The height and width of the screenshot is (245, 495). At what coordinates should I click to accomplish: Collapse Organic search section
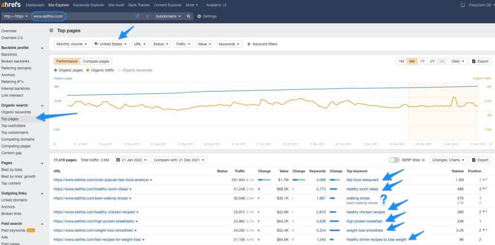point(42,105)
